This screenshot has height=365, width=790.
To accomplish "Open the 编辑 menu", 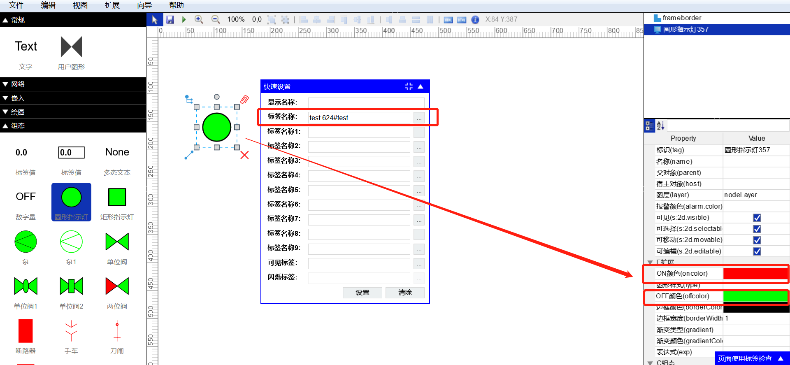I will tap(48, 5).
